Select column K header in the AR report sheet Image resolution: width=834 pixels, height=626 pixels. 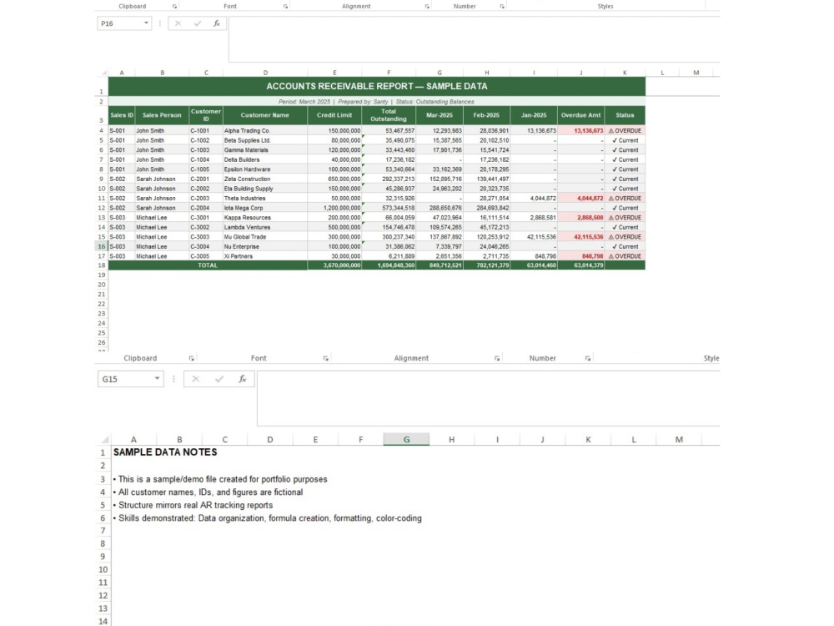[625, 73]
